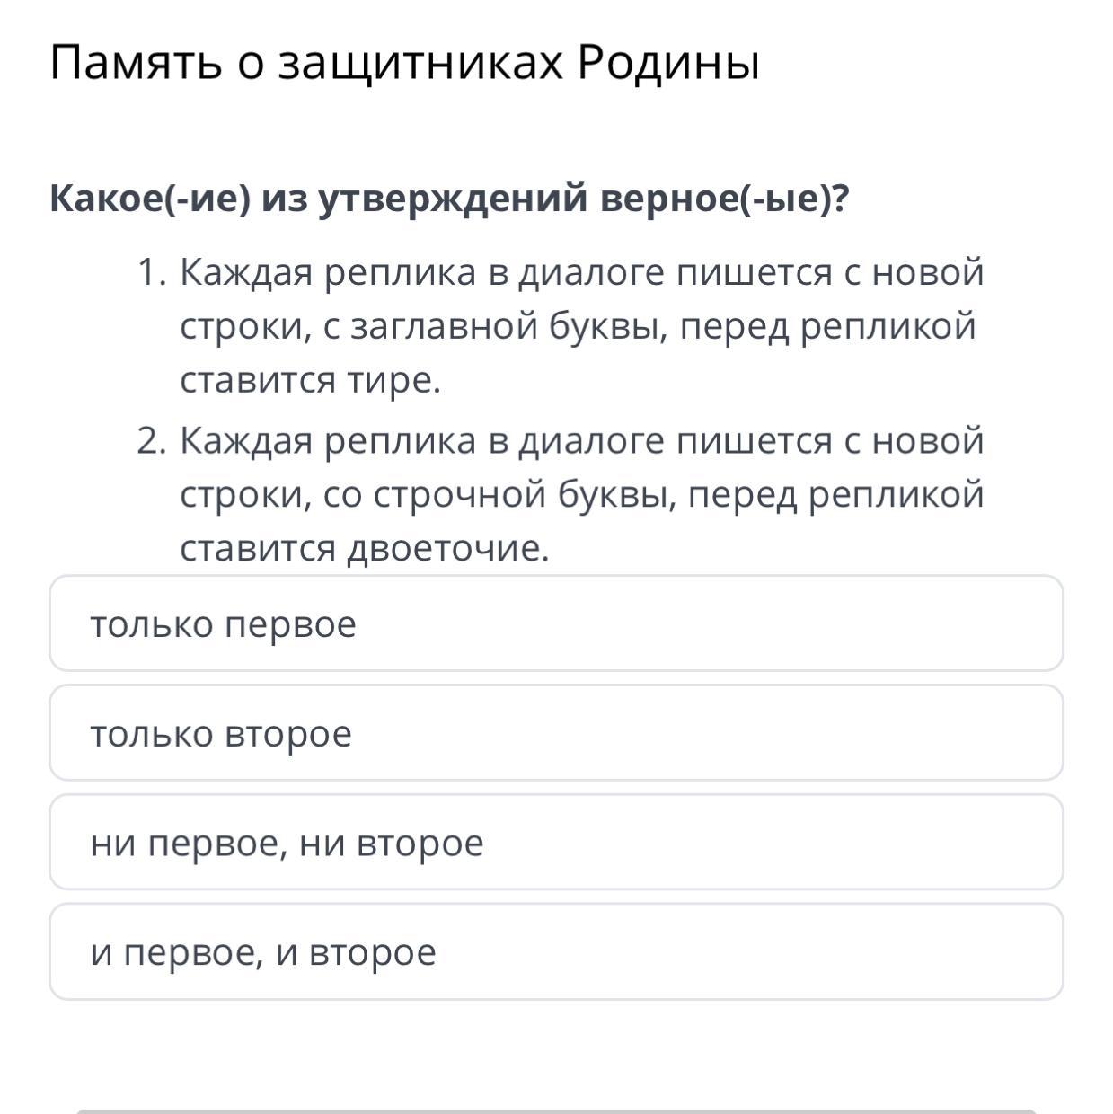The height and width of the screenshot is (1114, 1113).
Task: Click list number '2.' of second statement
Action: pyautogui.click(x=152, y=441)
